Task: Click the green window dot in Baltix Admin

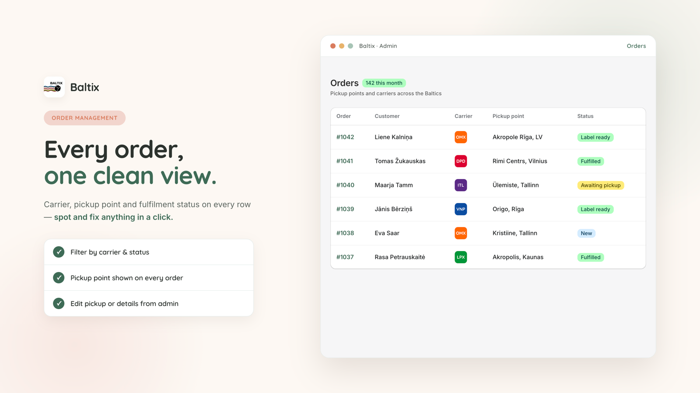Action: 350,46
